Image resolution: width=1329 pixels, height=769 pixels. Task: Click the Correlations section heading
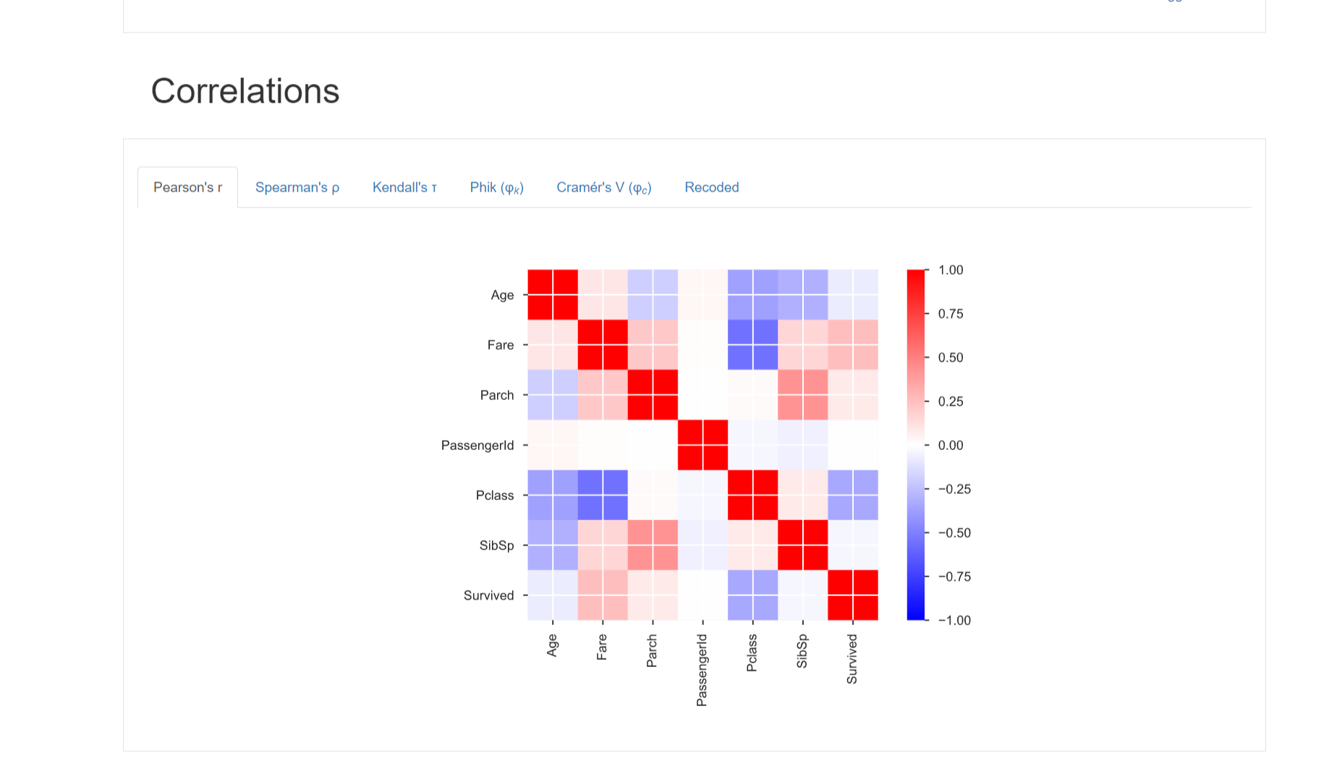point(245,90)
